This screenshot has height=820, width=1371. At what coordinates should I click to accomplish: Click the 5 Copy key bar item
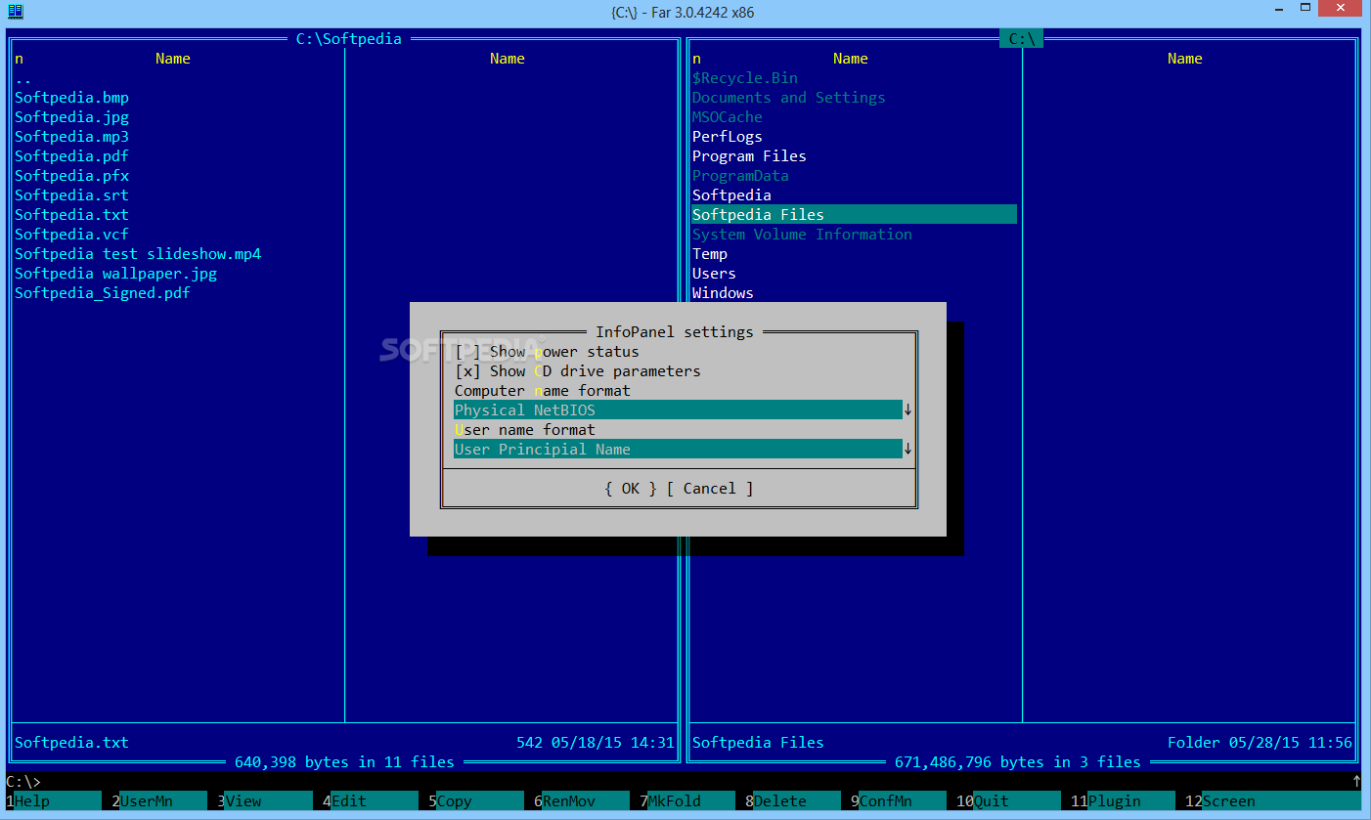click(x=476, y=801)
